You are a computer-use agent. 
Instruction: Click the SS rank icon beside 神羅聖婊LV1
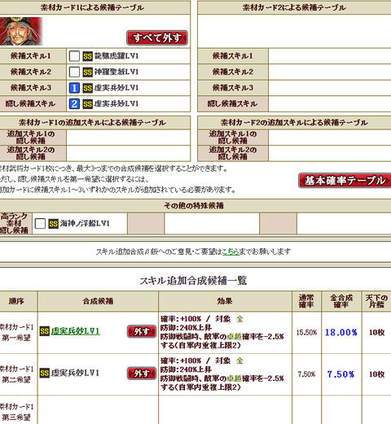(x=88, y=72)
